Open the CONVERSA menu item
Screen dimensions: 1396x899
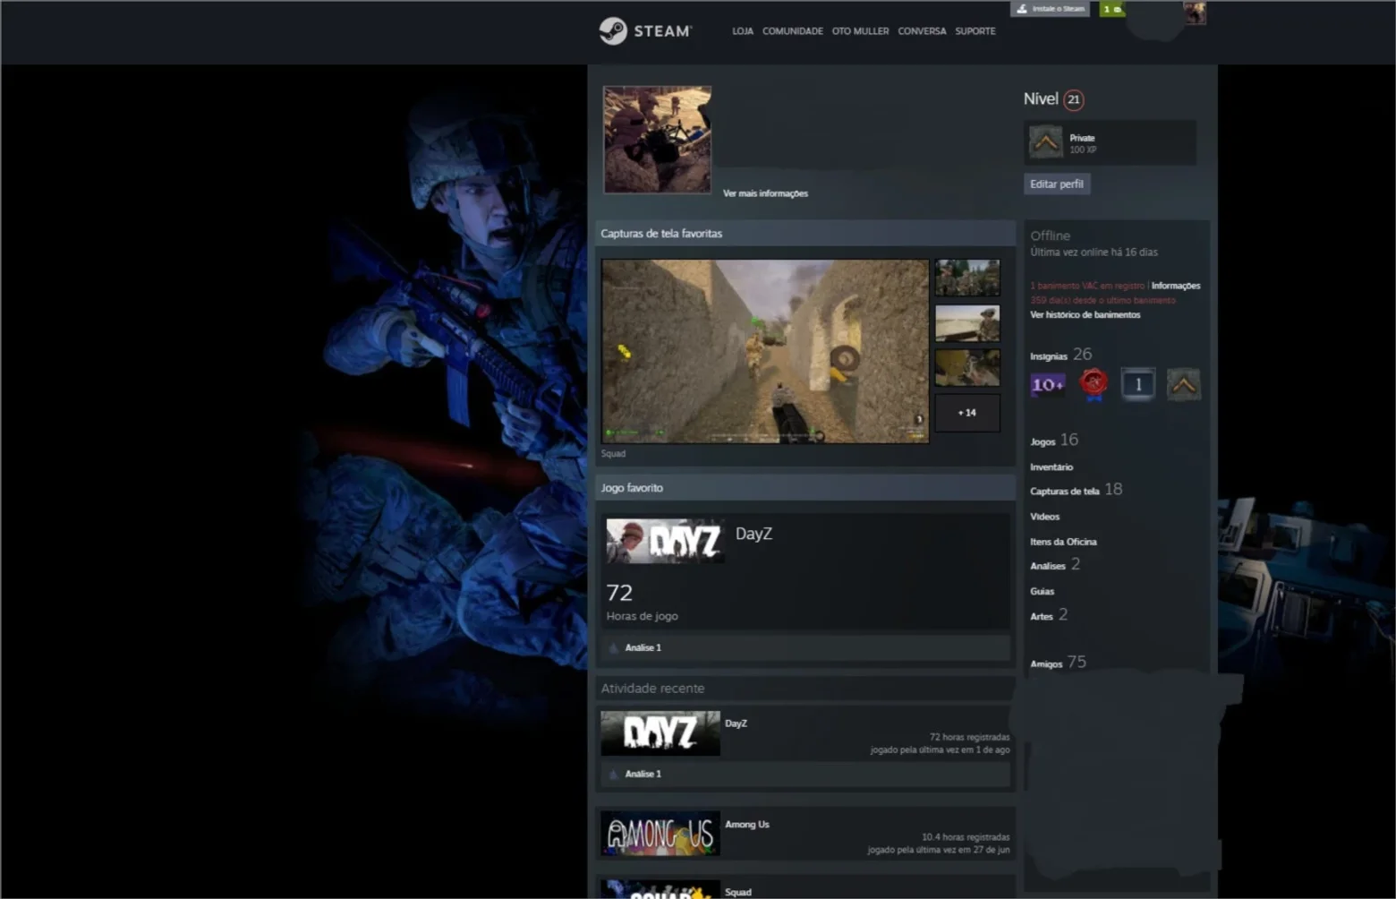coord(922,31)
